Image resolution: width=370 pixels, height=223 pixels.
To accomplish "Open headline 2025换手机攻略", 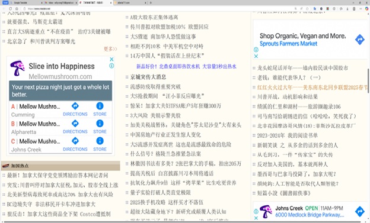I will coord(167,202).
